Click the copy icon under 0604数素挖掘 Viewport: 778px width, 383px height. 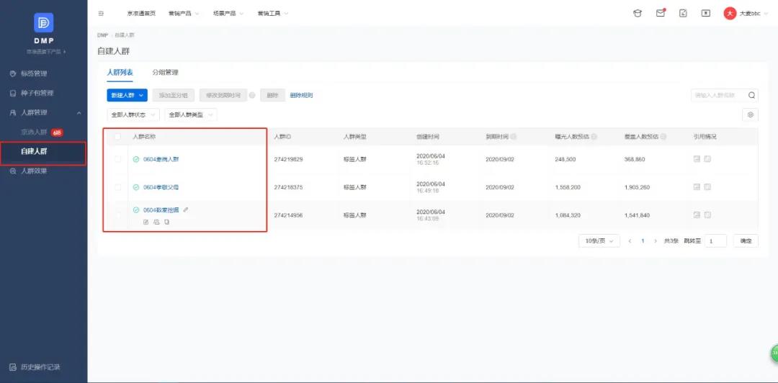pyautogui.click(x=167, y=222)
